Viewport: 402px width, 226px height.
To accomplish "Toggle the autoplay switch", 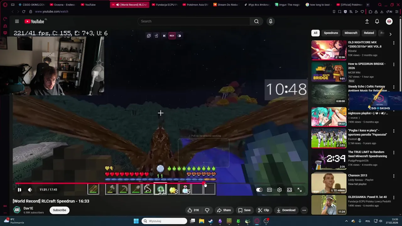I will point(259,190).
